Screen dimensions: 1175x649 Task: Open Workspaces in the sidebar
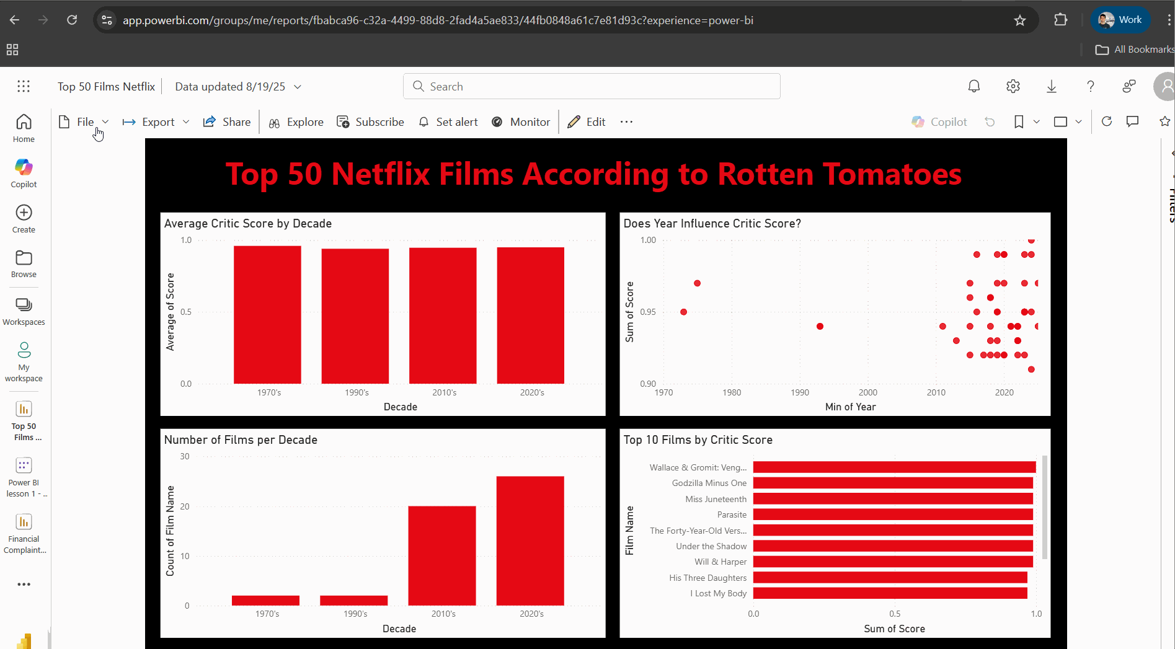24,311
